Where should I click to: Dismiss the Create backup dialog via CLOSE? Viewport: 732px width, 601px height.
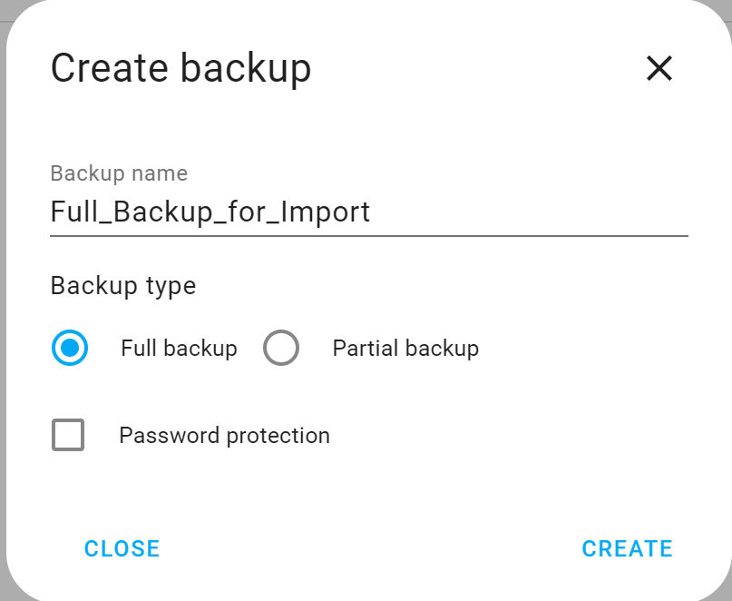click(122, 548)
